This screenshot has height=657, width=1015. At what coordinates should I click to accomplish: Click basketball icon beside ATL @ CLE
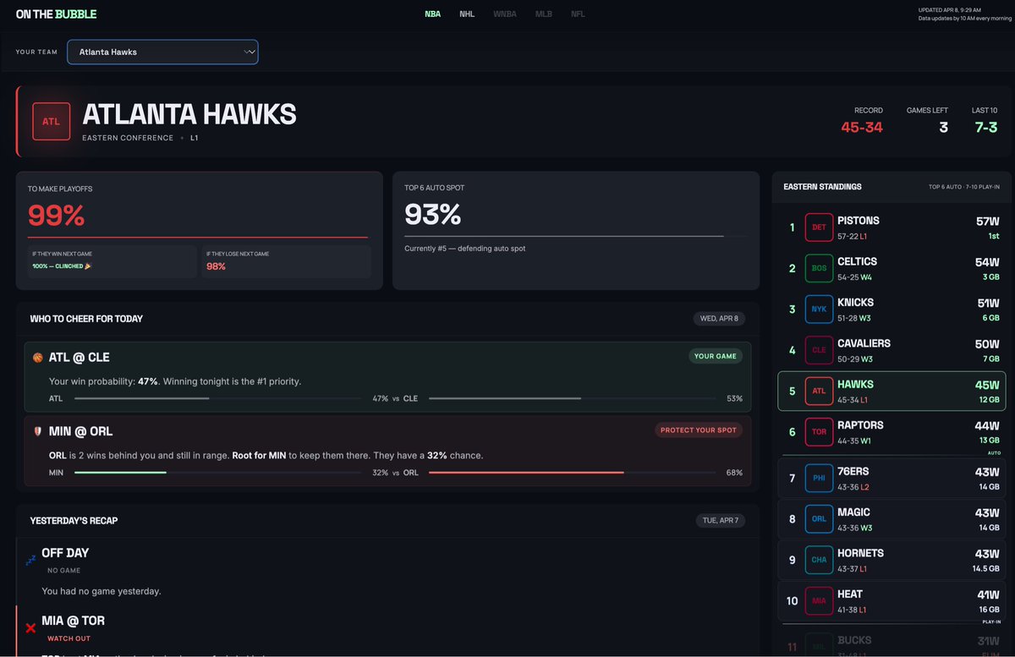click(37, 358)
